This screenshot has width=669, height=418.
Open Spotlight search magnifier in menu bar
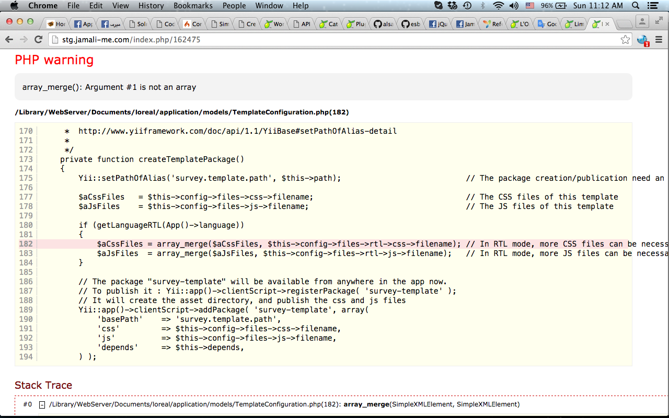point(636,6)
